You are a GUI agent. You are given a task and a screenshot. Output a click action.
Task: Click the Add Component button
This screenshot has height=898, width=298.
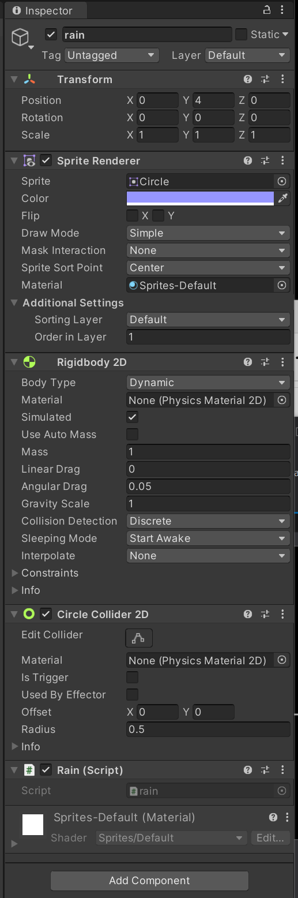149,881
